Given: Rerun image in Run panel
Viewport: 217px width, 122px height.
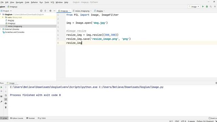Looking at the screenshot, I should tap(1, 87).
